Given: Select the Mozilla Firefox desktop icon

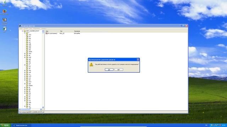Looking at the screenshot, I should click(4, 12).
